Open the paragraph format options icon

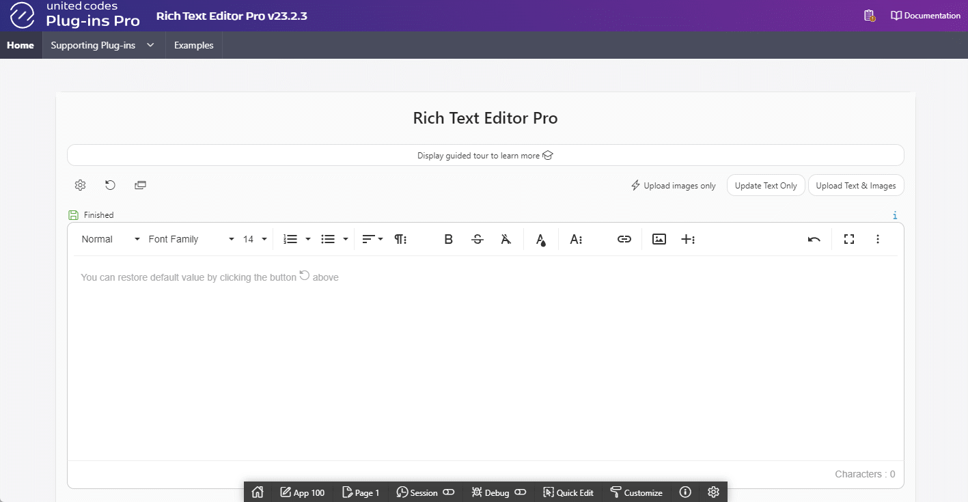click(401, 239)
